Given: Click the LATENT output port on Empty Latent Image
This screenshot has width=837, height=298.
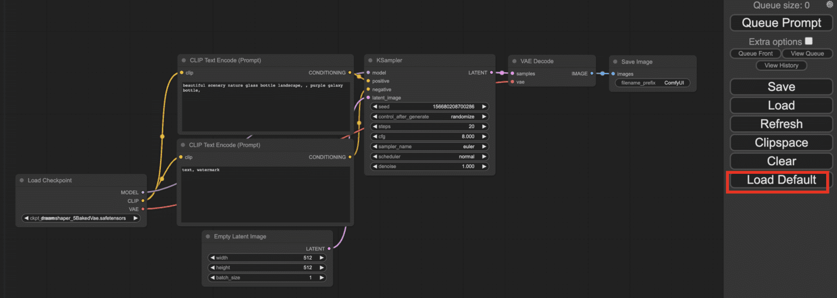Looking at the screenshot, I should point(329,248).
